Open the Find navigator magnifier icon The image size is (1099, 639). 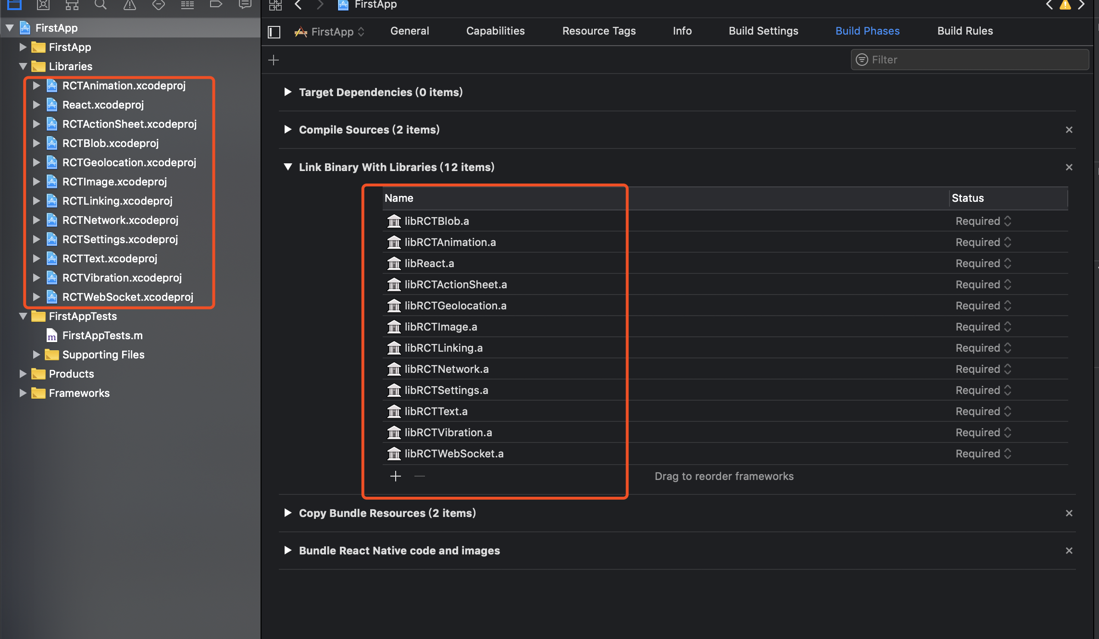pos(100,5)
